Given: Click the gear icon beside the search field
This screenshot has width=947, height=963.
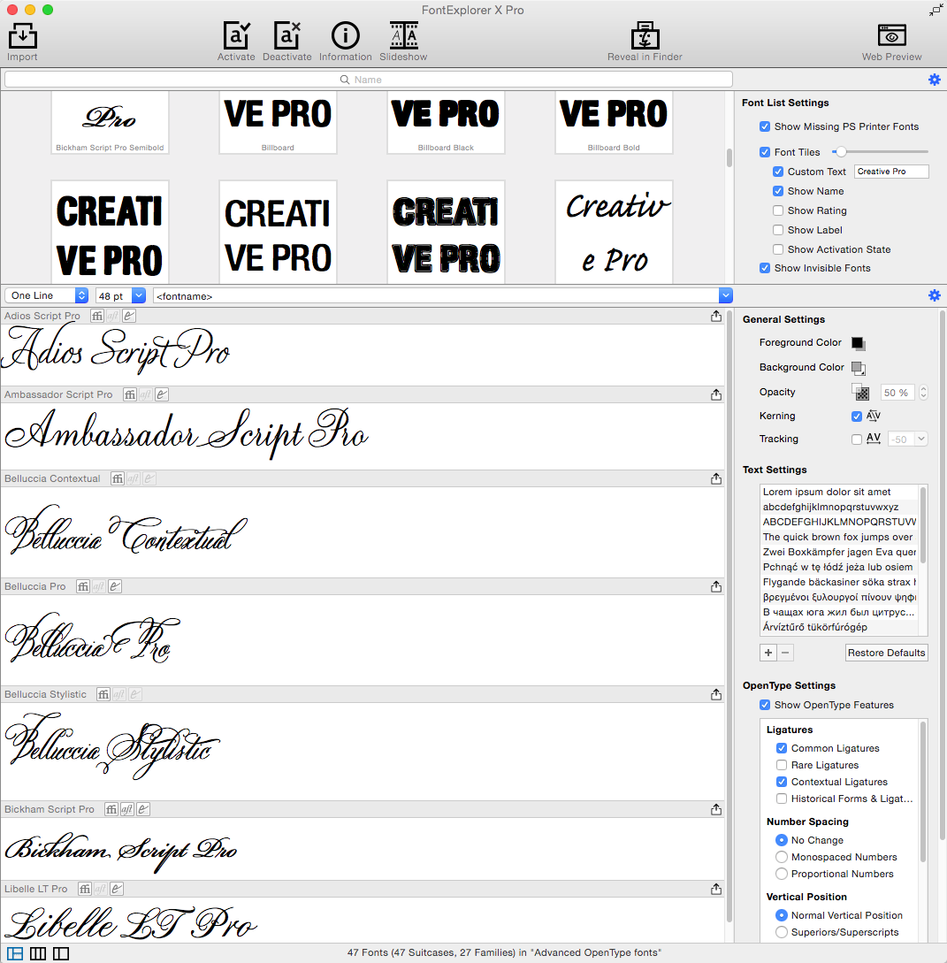Looking at the screenshot, I should [x=934, y=80].
